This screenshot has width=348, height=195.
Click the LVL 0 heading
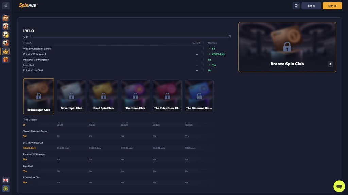(29, 31)
